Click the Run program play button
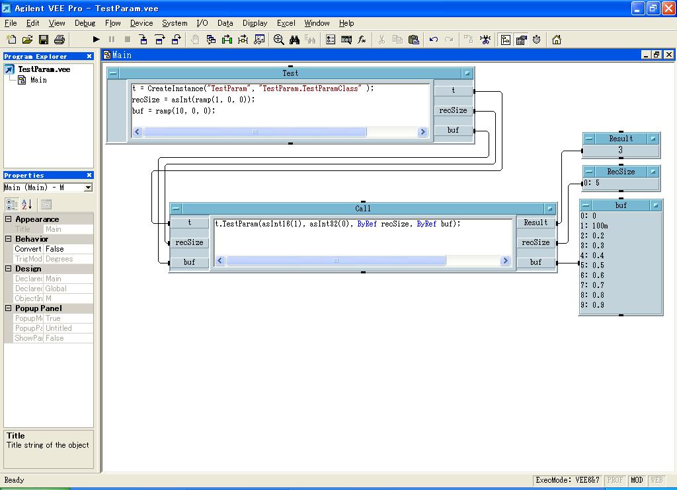 pyautogui.click(x=96, y=40)
